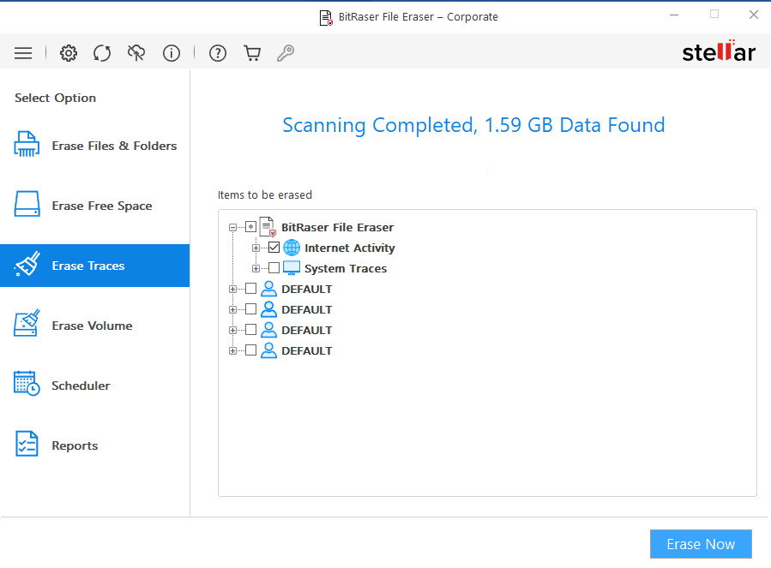Image resolution: width=771 pixels, height=568 pixels.
Task: Click the second DEFAULT user icon
Action: coord(268,309)
